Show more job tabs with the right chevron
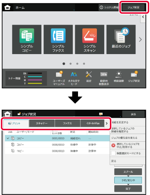This screenshot has height=195, width=150. tap(107, 123)
